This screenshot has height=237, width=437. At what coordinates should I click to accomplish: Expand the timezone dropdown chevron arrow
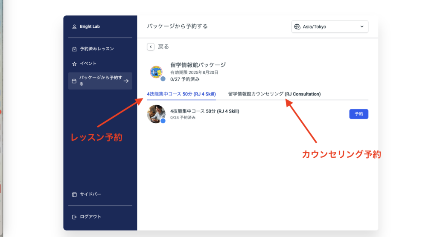362,26
